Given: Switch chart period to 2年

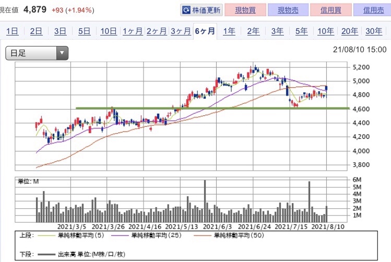Looking at the screenshot, I should [253, 31].
